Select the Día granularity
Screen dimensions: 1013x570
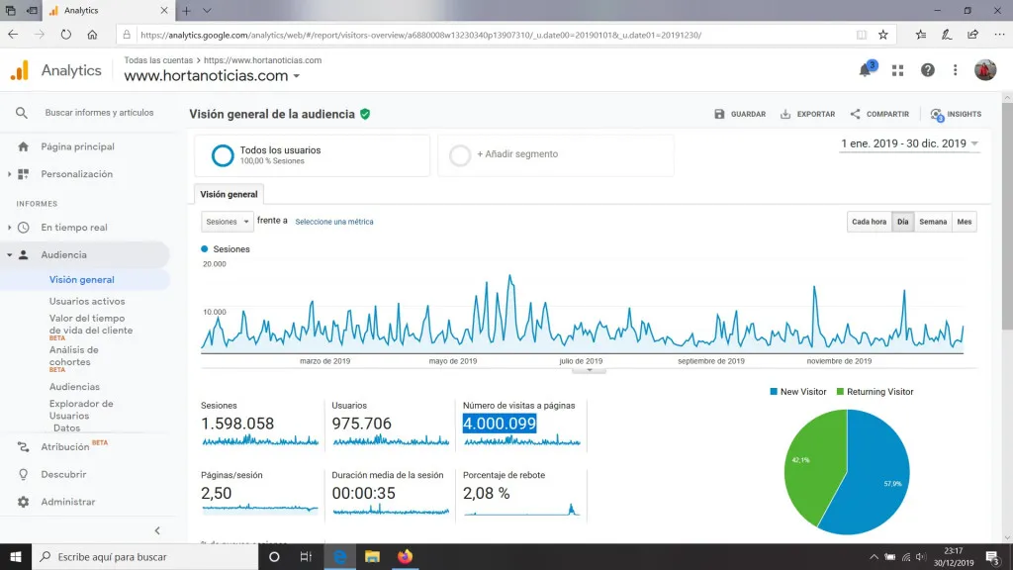[x=902, y=222]
